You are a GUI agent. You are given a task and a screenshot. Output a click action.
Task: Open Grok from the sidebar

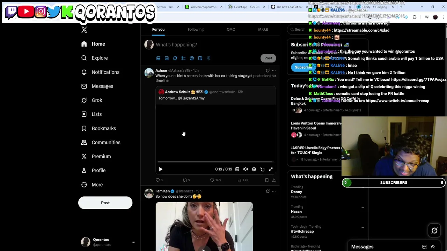click(x=91, y=100)
